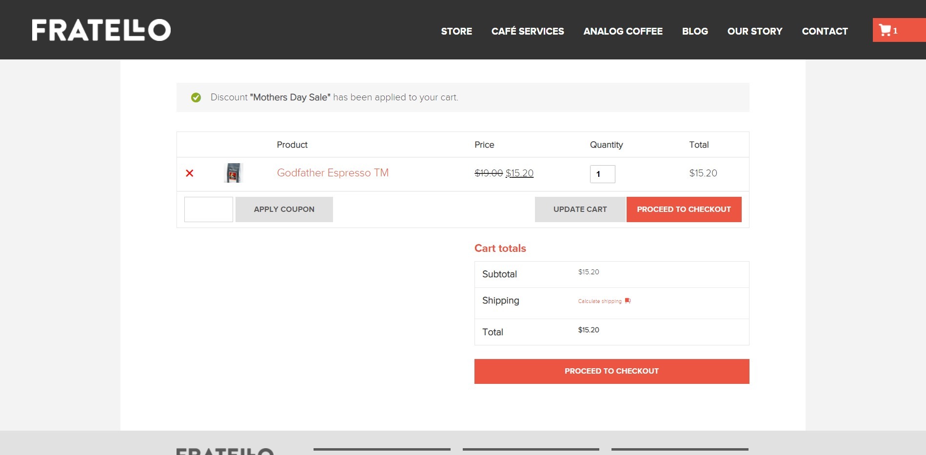Click the green discount success checkmark icon
Screen dimensions: 926x455
tap(196, 97)
